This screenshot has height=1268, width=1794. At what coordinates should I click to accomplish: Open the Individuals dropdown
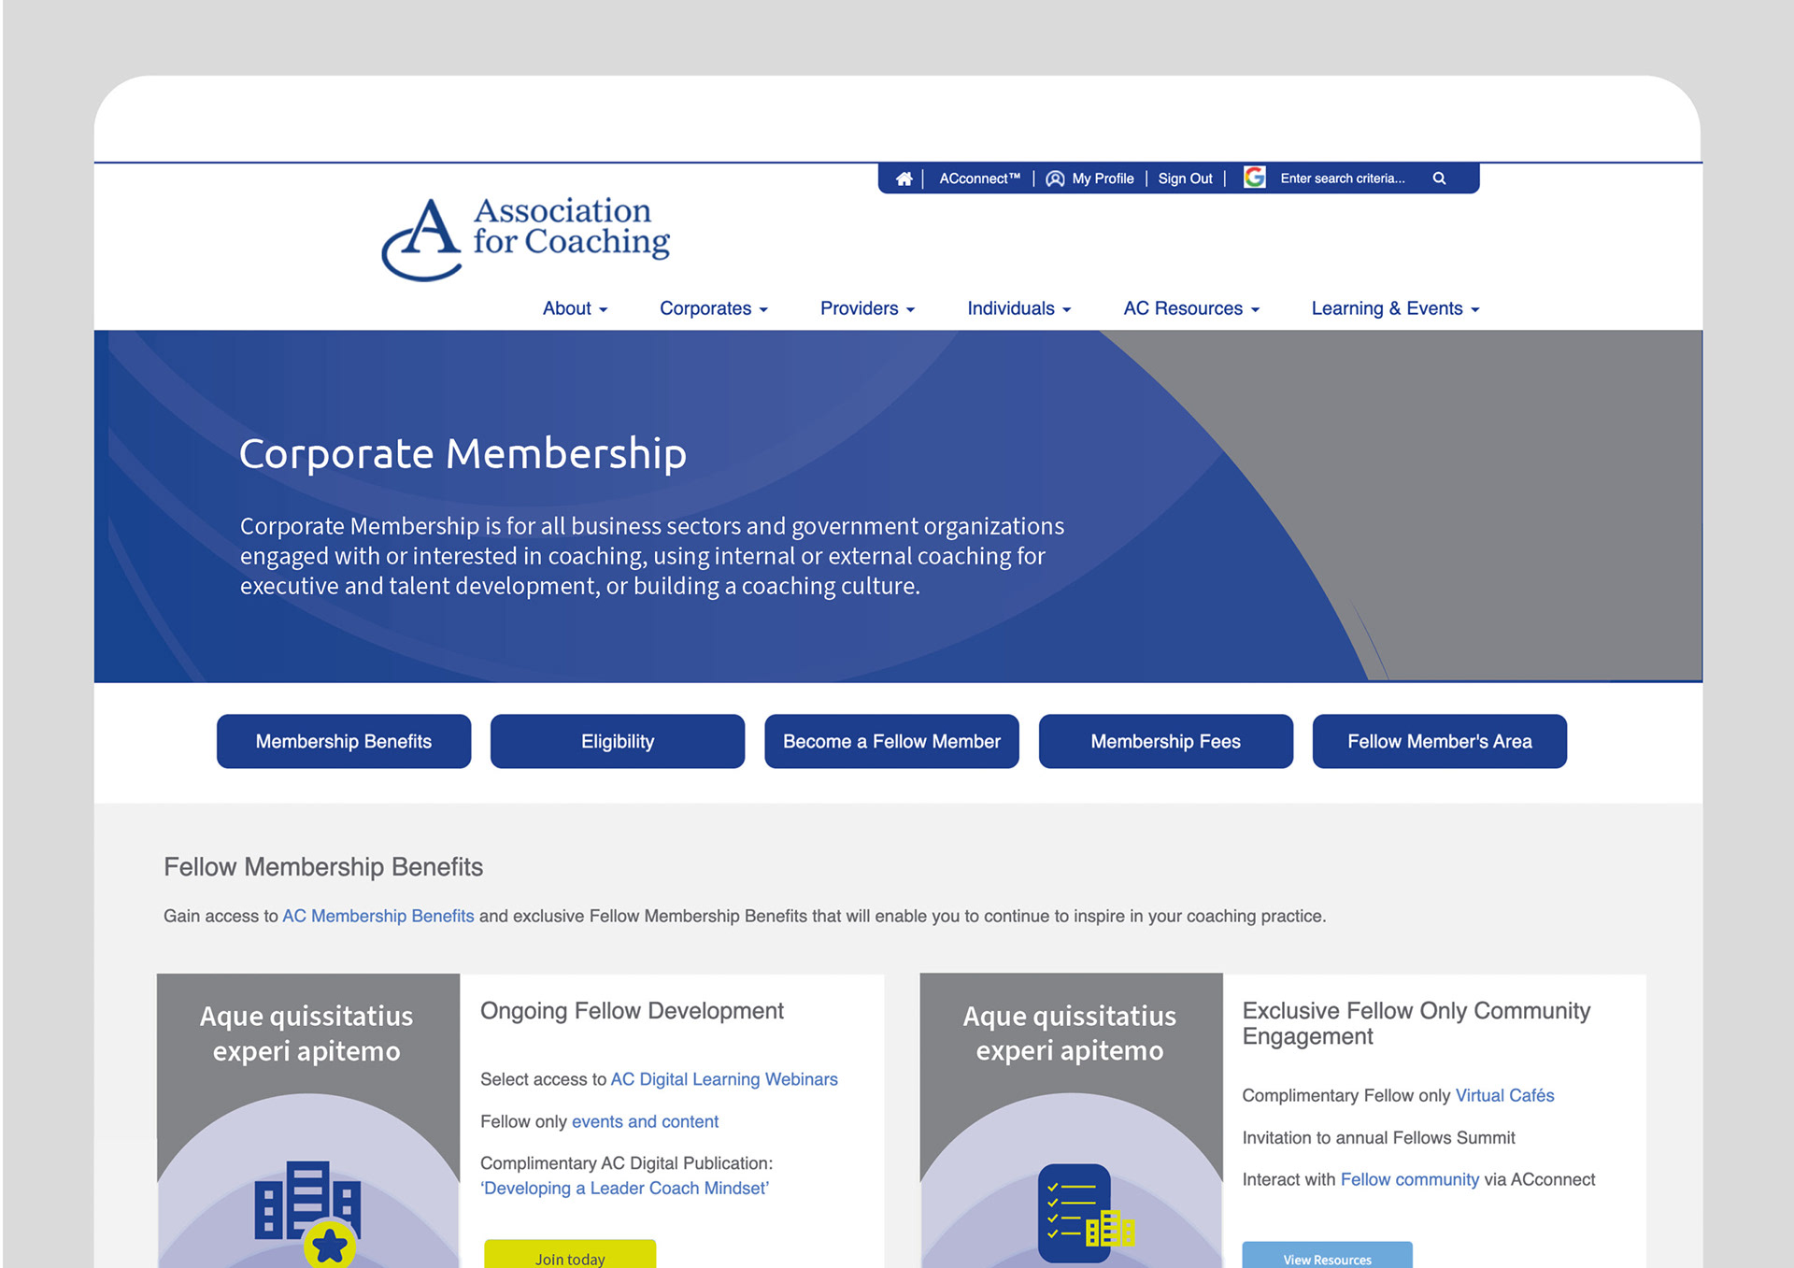pyautogui.click(x=1018, y=308)
